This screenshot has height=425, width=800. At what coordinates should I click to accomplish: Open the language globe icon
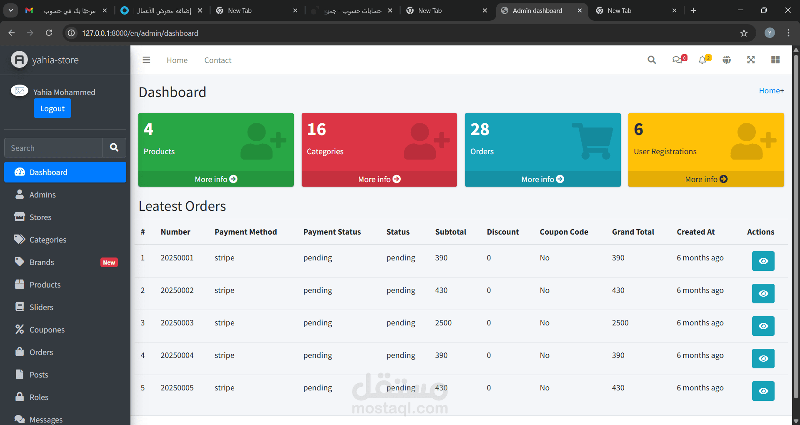coord(727,60)
